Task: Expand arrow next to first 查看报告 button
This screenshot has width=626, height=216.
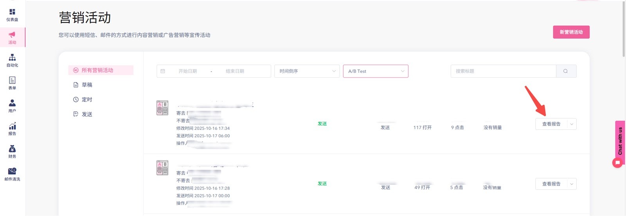Action: (x=572, y=124)
